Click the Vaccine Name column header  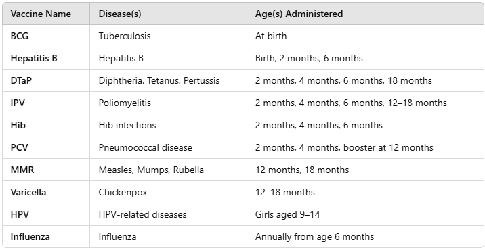[41, 14]
